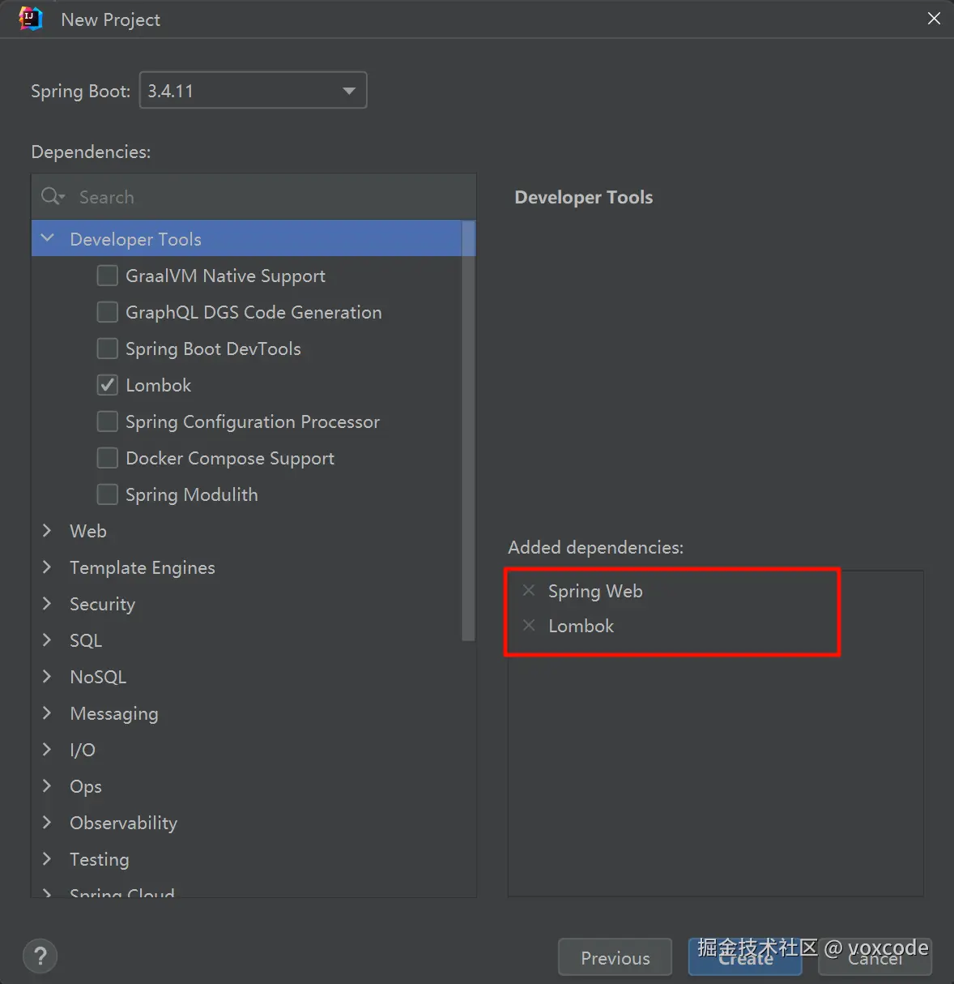The height and width of the screenshot is (984, 954).
Task: Uncheck the Lombok checkbox
Action: click(107, 385)
